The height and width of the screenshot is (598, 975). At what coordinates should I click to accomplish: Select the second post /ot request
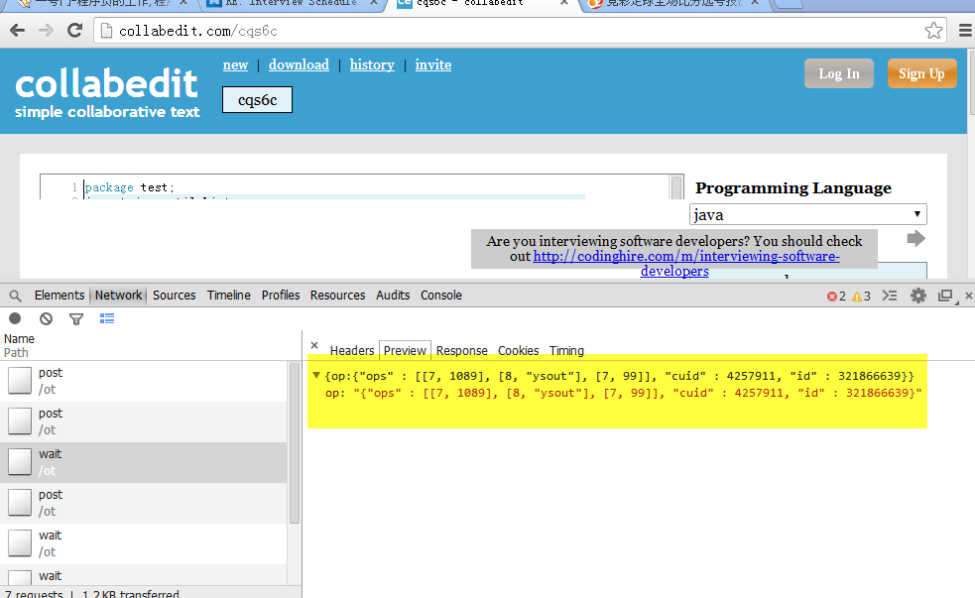click(x=144, y=422)
